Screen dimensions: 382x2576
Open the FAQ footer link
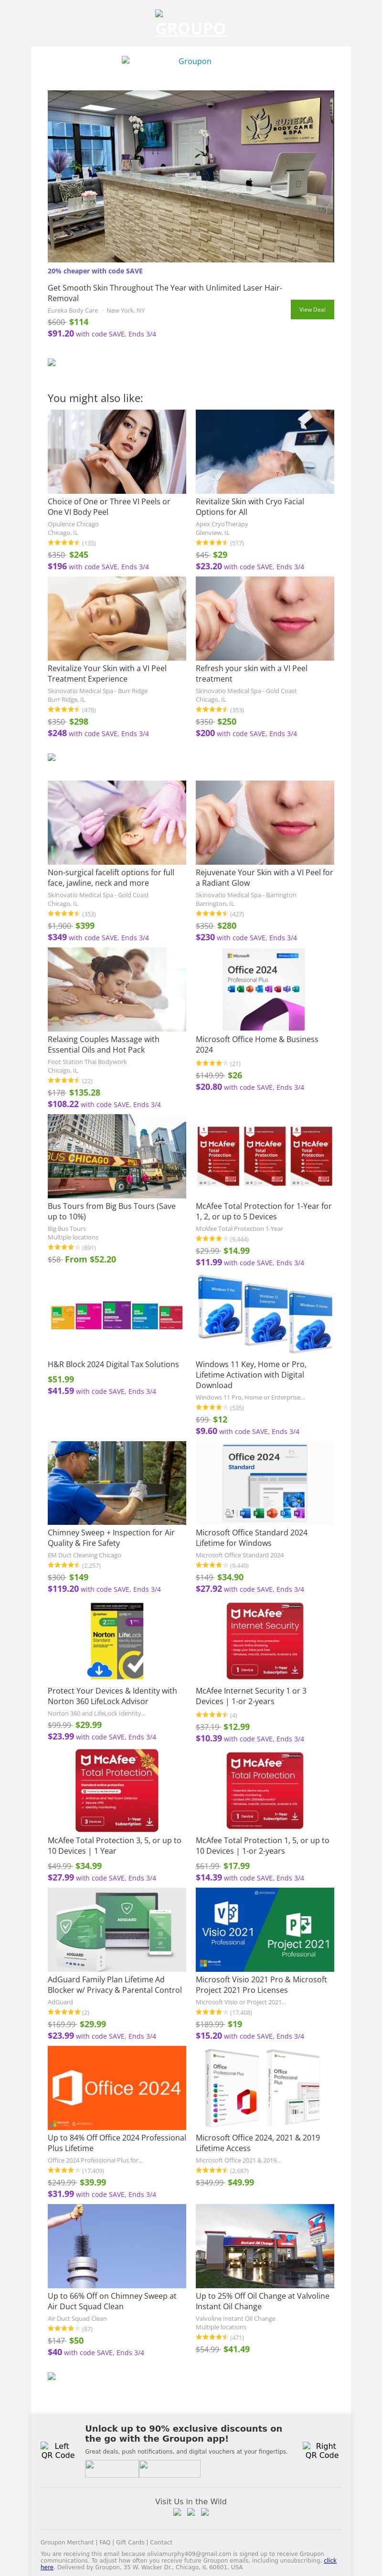104,2541
